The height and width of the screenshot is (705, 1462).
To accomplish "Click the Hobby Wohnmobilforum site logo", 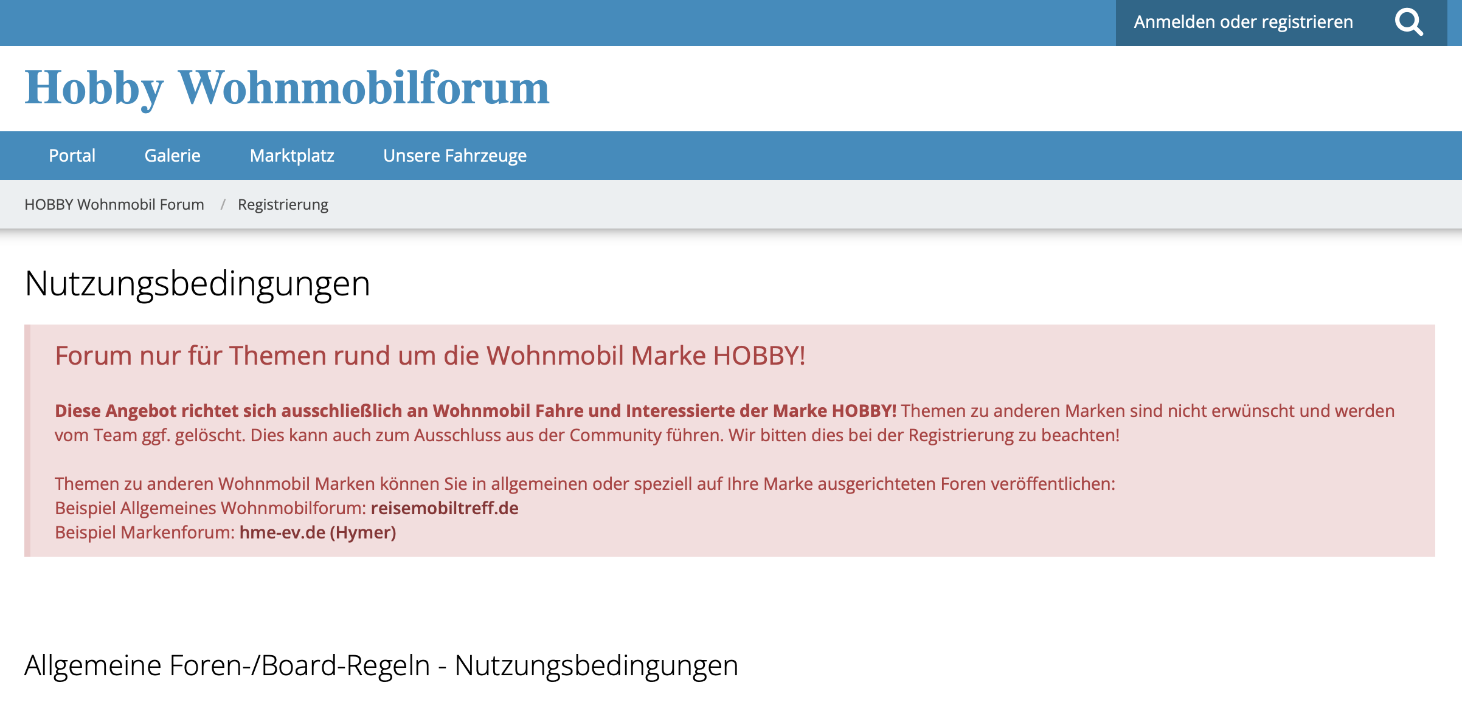I will (x=286, y=88).
